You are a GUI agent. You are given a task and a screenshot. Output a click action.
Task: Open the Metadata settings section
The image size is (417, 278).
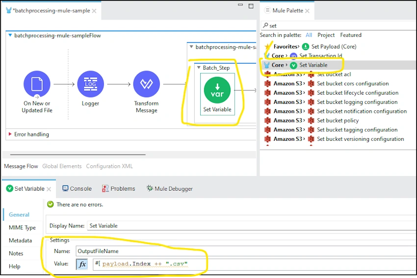click(x=20, y=240)
